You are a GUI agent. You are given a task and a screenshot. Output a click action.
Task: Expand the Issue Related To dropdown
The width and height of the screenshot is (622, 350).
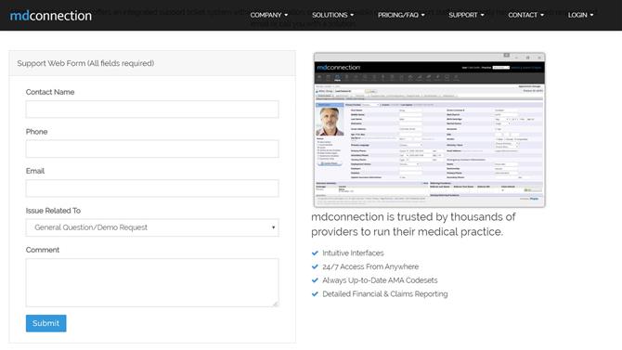(152, 227)
